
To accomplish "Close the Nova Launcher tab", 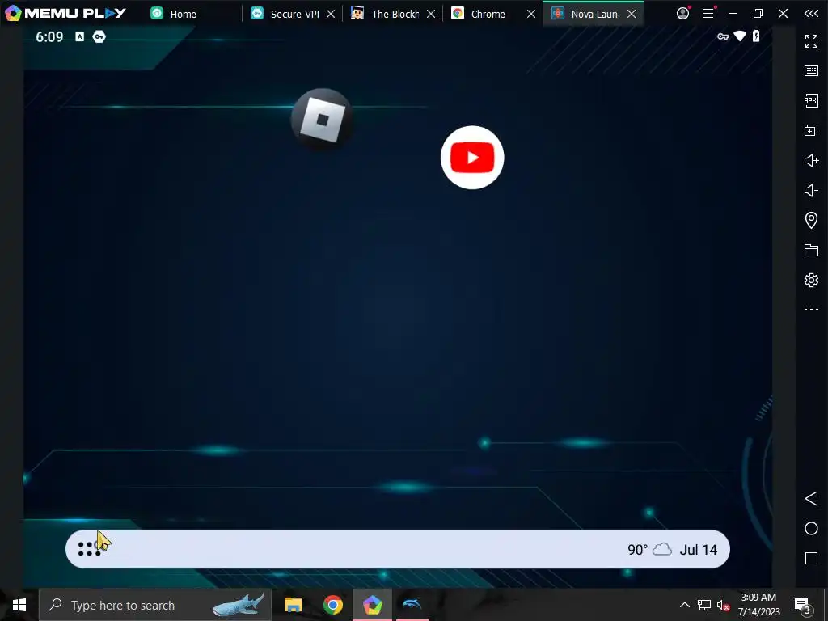I will tap(632, 14).
